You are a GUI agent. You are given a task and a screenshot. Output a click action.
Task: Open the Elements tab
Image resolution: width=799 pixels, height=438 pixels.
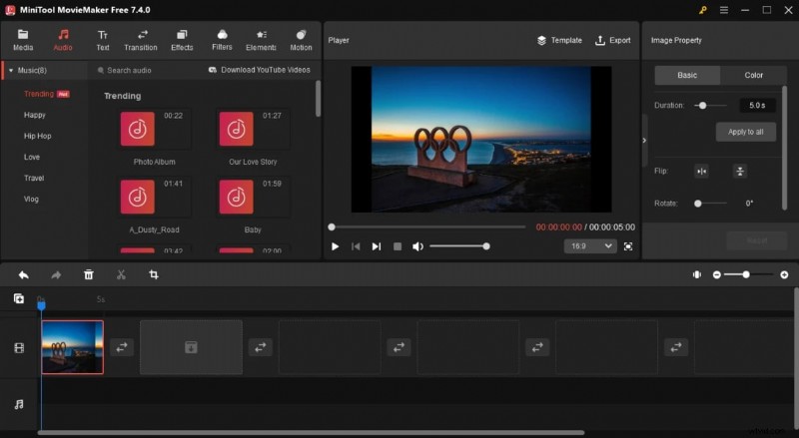[261, 40]
